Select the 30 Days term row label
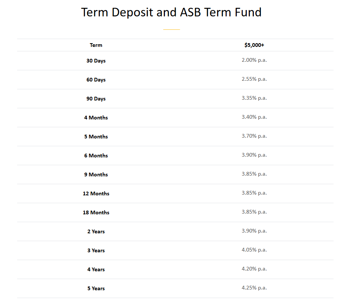 click(x=96, y=61)
